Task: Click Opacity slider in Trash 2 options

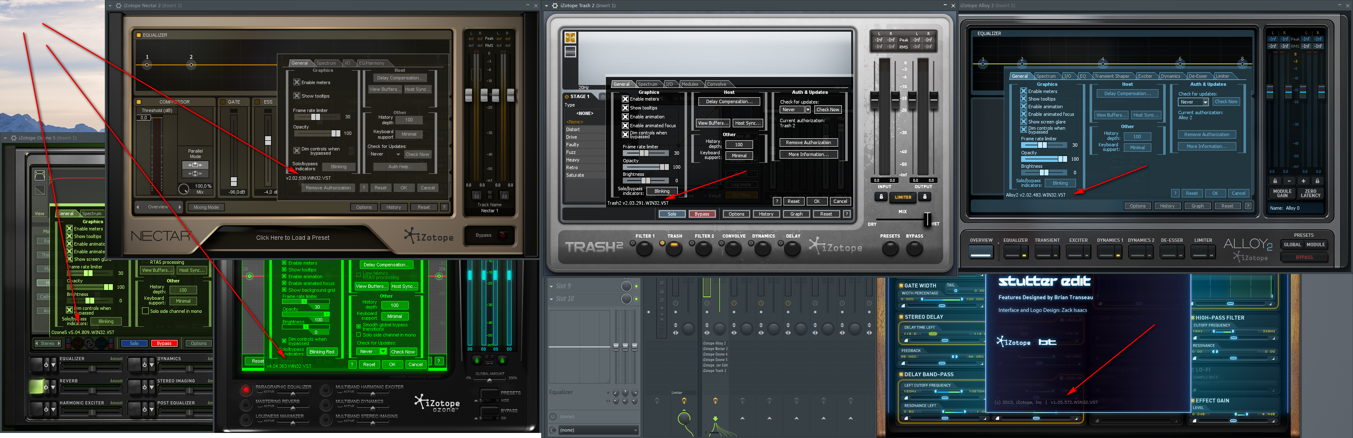Action: tap(646, 167)
